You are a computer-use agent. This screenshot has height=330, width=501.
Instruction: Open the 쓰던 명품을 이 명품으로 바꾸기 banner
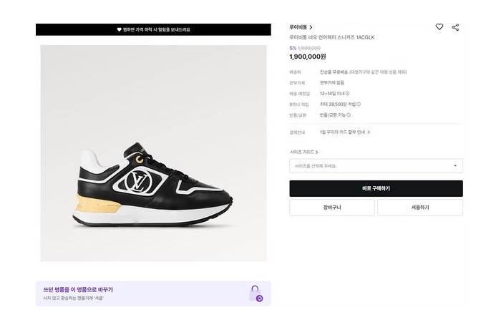pos(143,293)
